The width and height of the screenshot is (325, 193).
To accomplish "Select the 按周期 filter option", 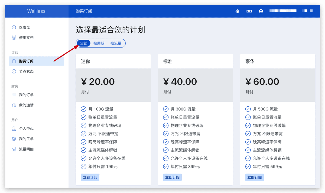I will point(99,43).
